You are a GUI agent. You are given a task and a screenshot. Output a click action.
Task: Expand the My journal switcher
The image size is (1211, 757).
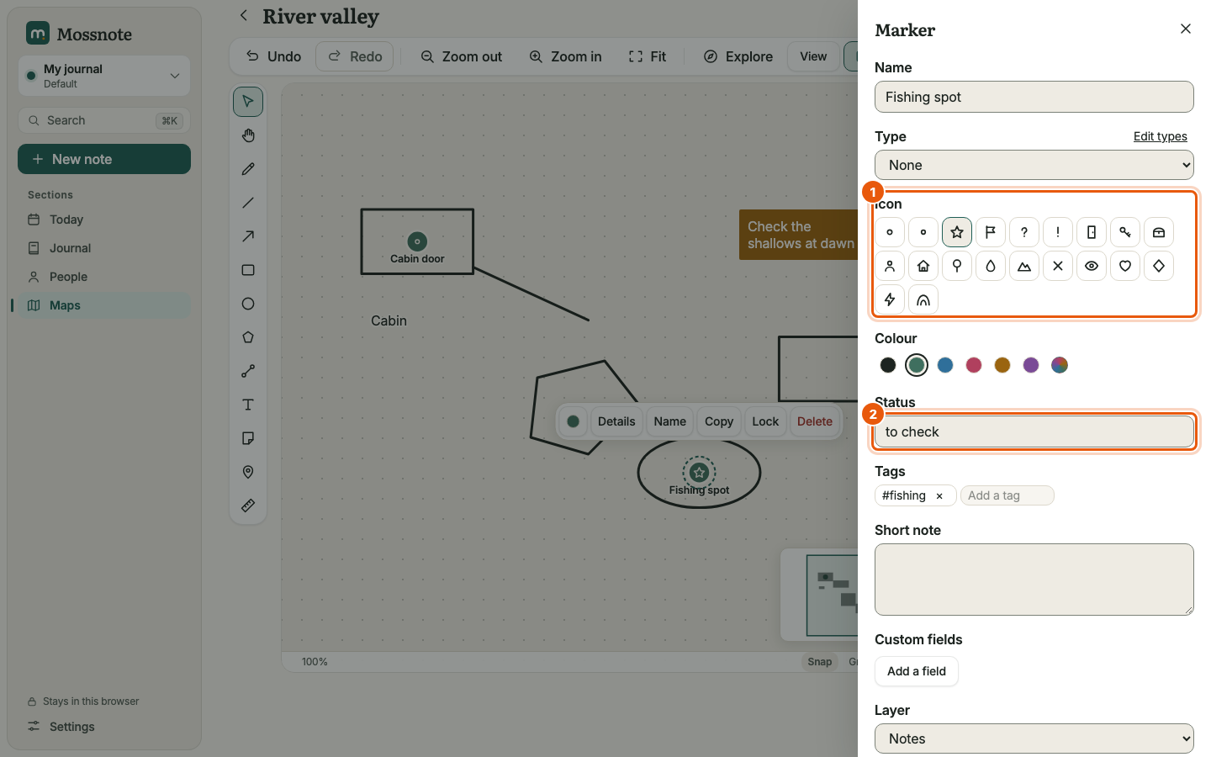(104, 76)
